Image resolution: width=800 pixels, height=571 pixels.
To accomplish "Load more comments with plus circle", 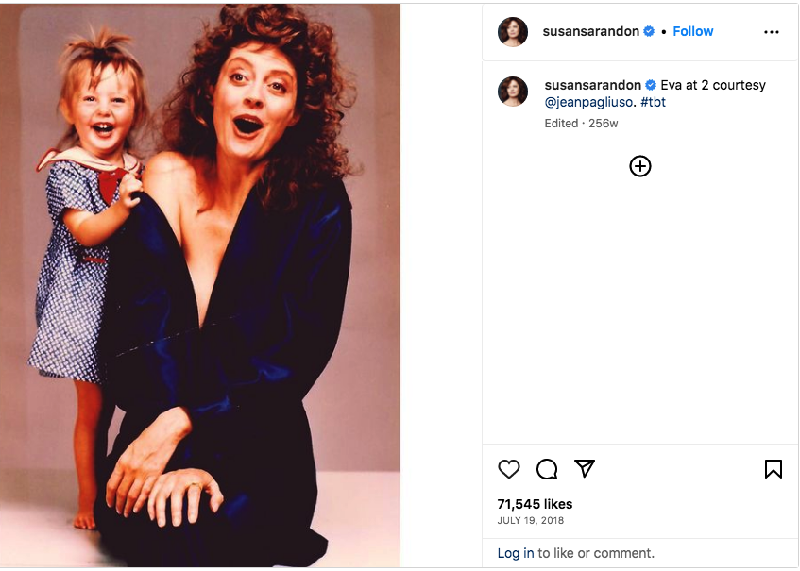I will point(640,166).
